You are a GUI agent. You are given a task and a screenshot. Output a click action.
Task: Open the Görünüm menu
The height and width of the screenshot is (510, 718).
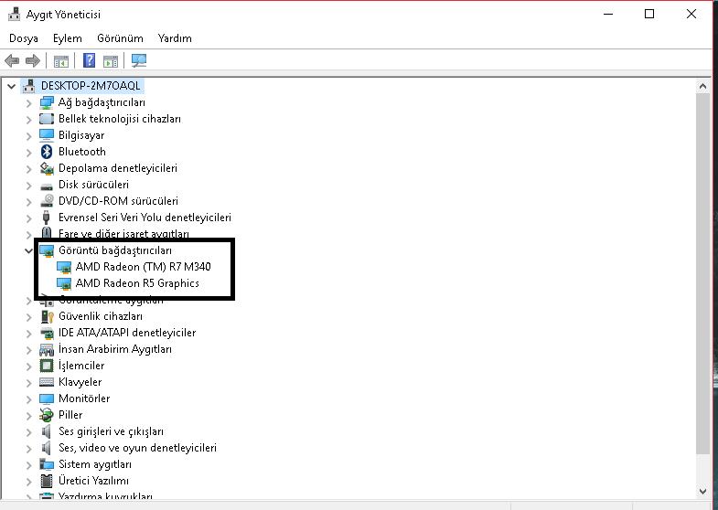tap(120, 38)
